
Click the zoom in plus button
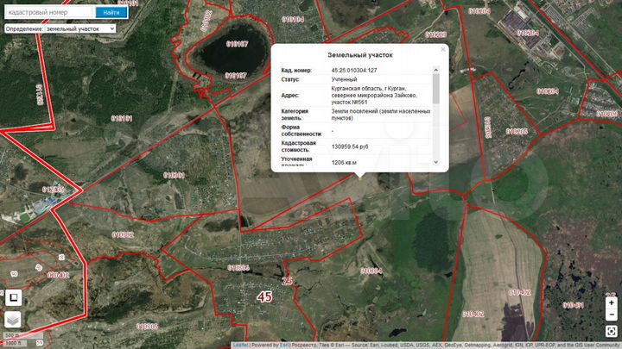[x=611, y=302]
